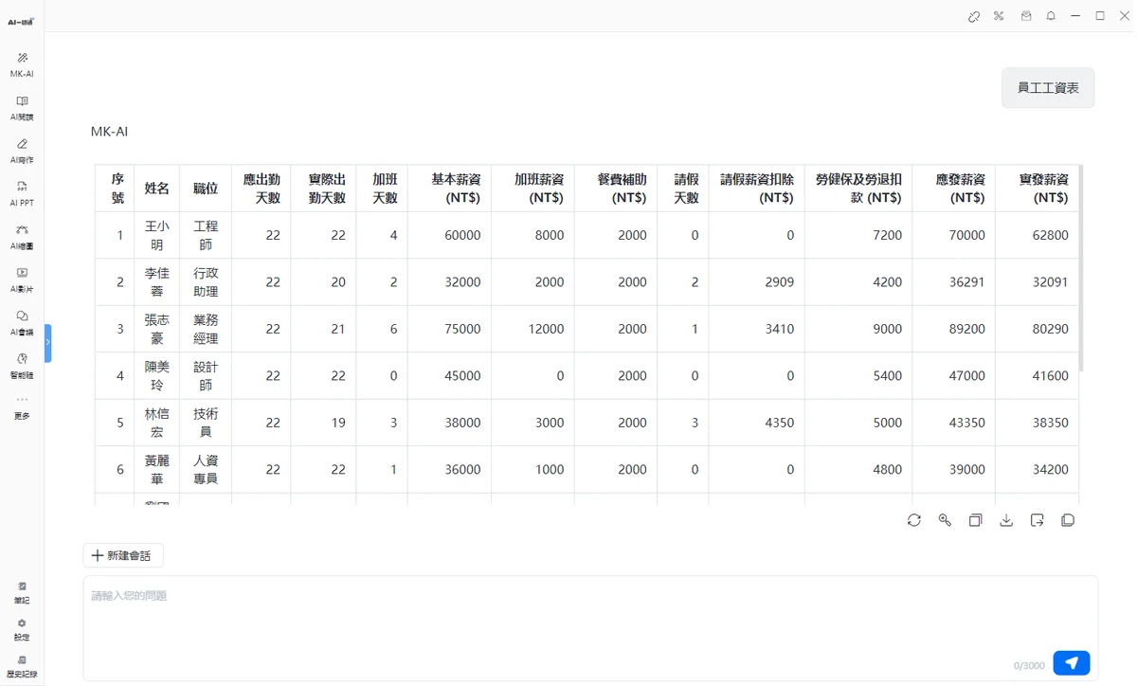Click the 員工工資表 message bubble

(x=1048, y=88)
